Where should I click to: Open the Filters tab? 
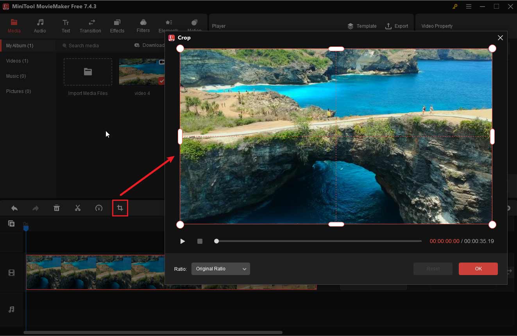click(x=143, y=26)
